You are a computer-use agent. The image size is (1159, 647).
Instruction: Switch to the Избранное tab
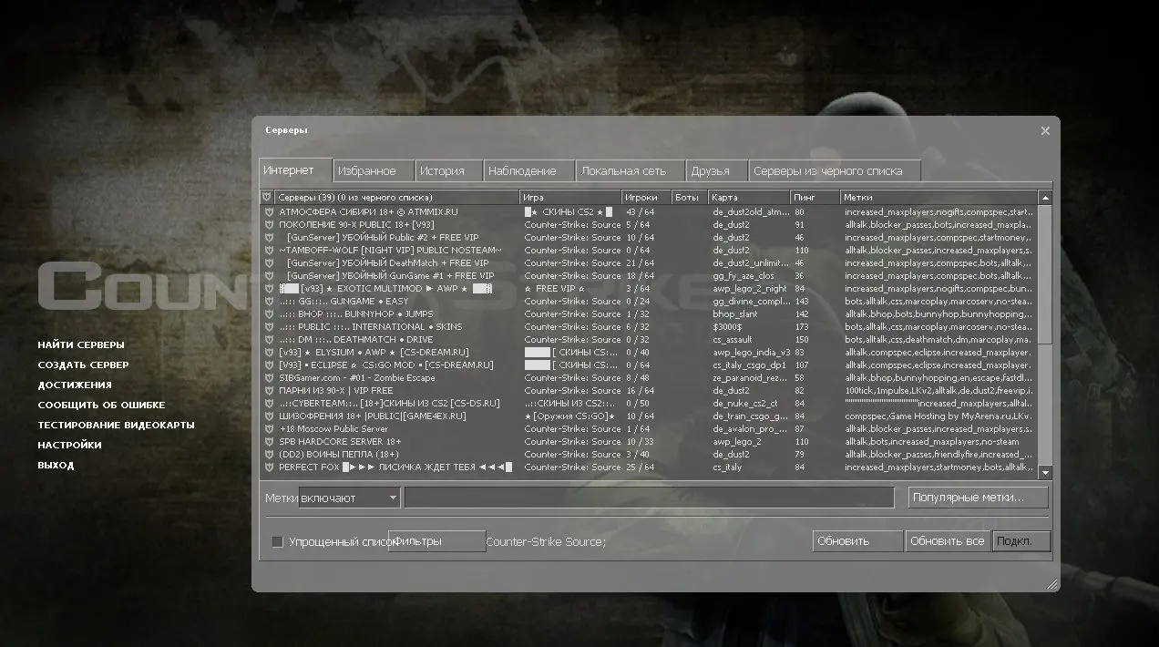click(366, 171)
